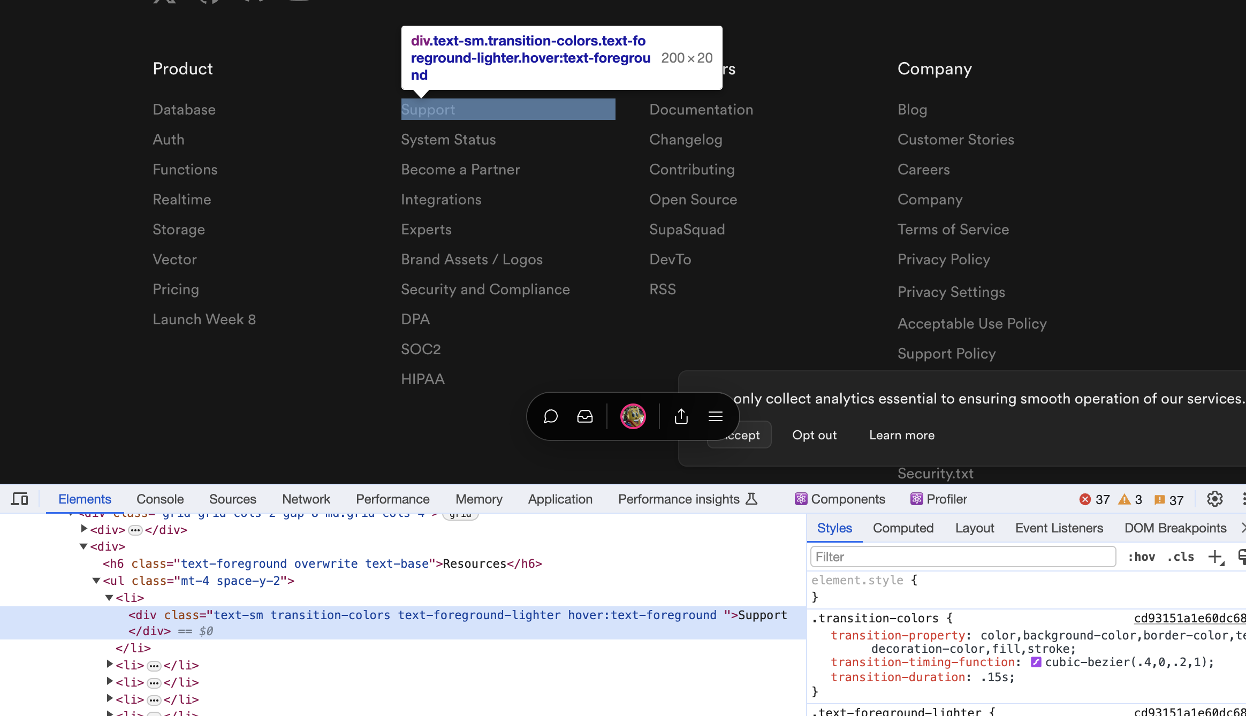Open the Computed styles tab
The height and width of the screenshot is (716, 1246).
903,528
